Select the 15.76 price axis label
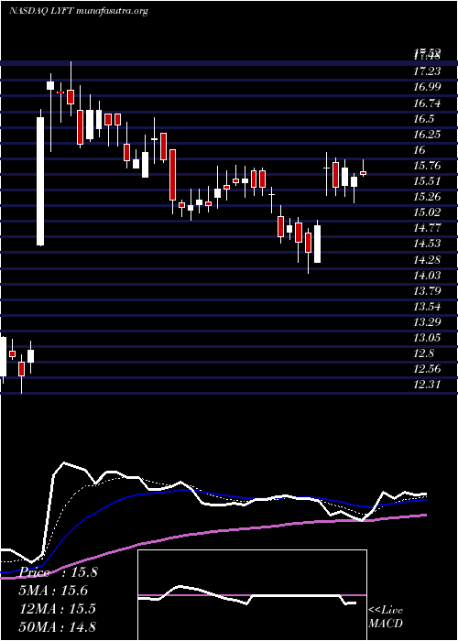The width and height of the screenshot is (458, 641). (427, 166)
